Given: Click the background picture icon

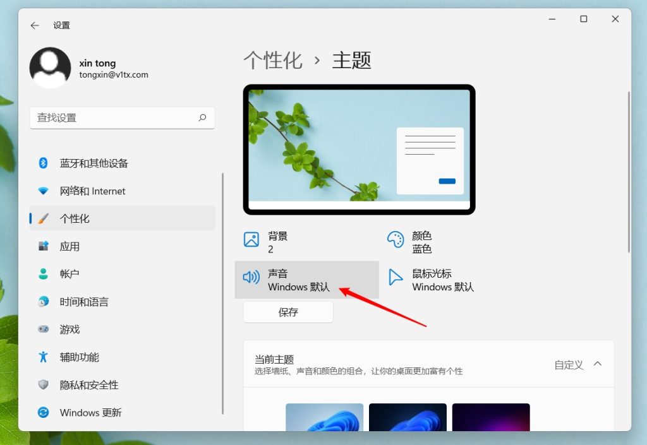Looking at the screenshot, I should pos(251,239).
